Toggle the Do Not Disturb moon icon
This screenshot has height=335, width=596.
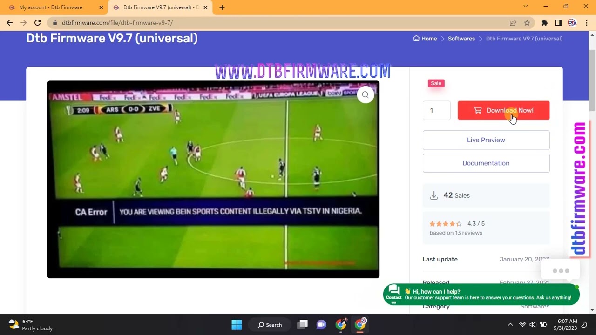(585, 325)
